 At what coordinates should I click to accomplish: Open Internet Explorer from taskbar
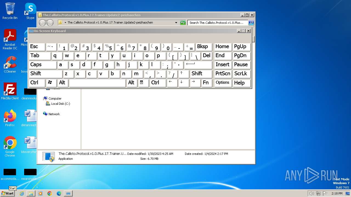[x=22, y=193]
